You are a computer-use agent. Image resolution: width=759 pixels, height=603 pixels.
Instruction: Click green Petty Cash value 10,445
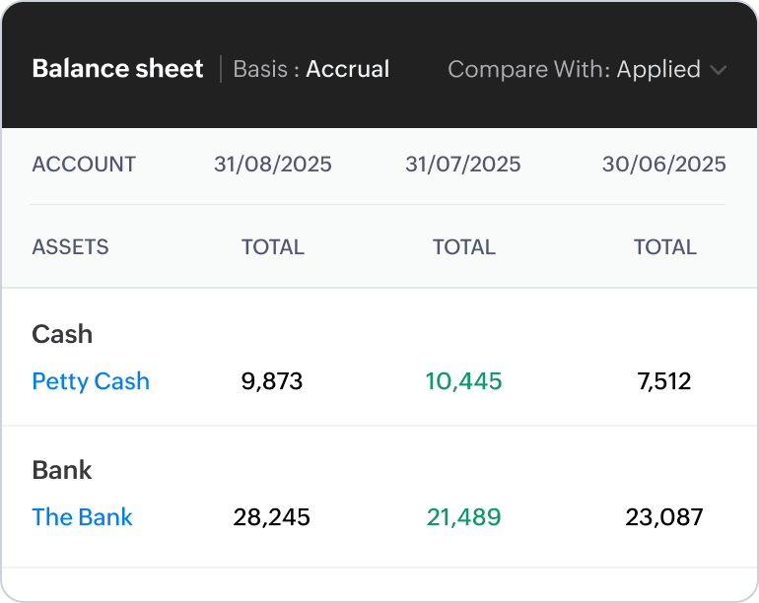coord(463,381)
